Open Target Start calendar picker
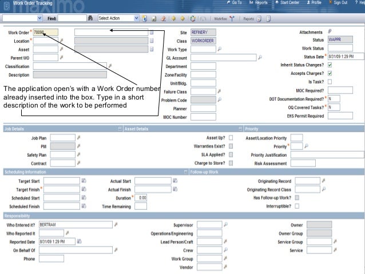Screen dimensions: 365x274 click(84, 181)
